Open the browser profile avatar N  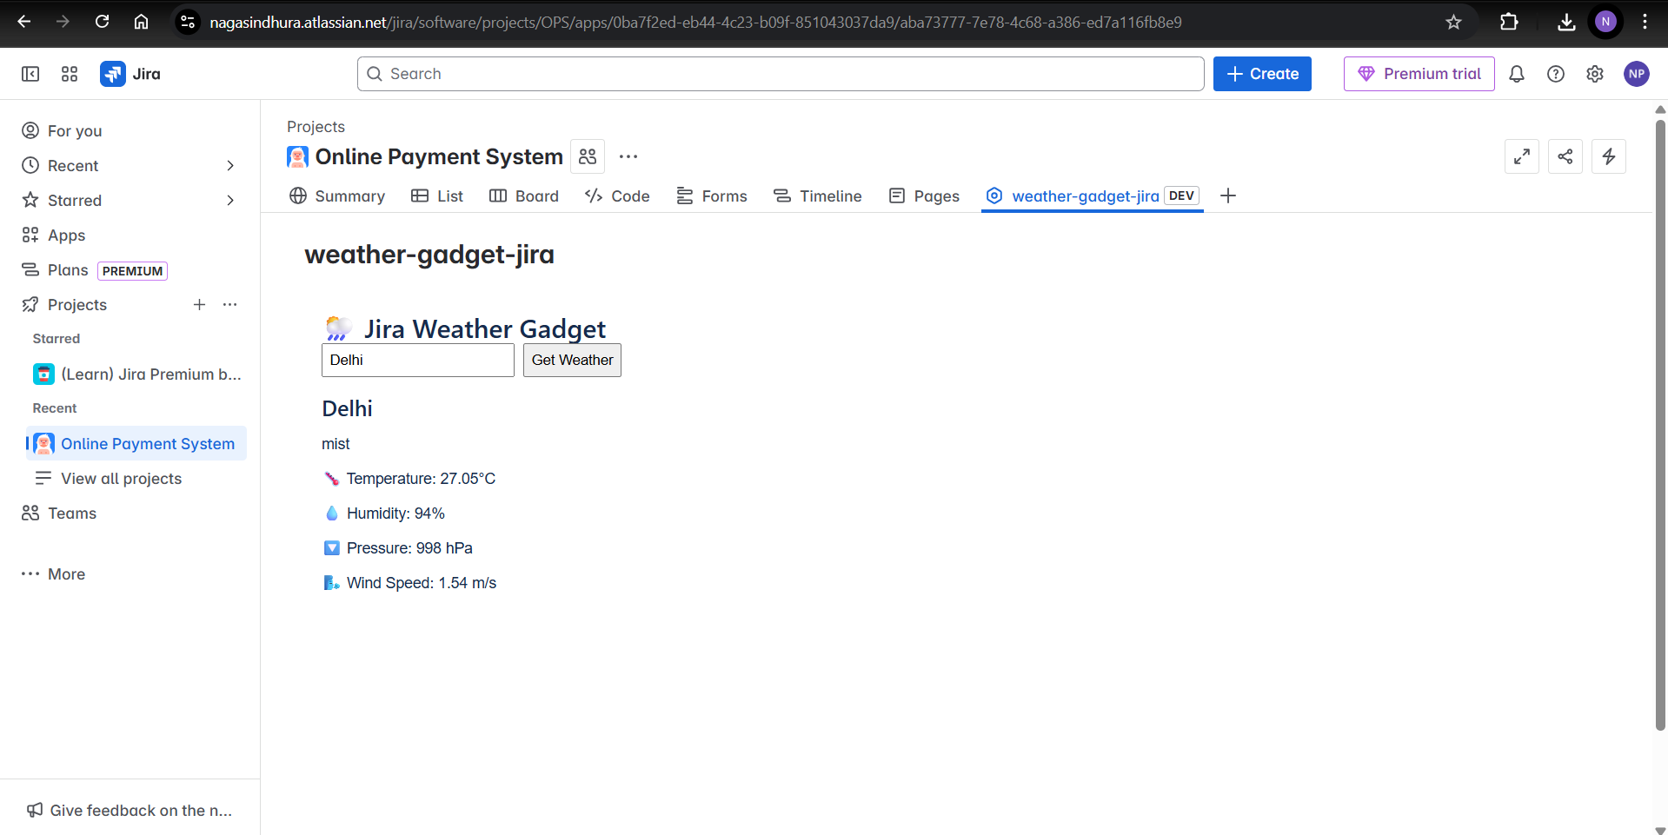coord(1605,22)
